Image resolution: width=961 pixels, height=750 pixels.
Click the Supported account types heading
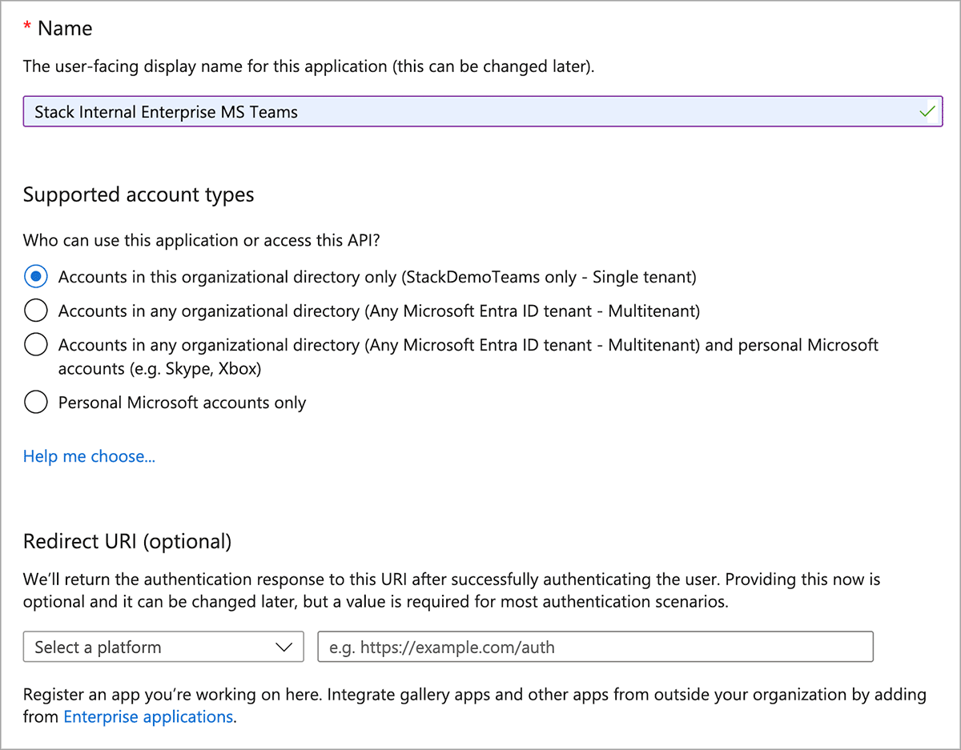pyautogui.click(x=139, y=195)
